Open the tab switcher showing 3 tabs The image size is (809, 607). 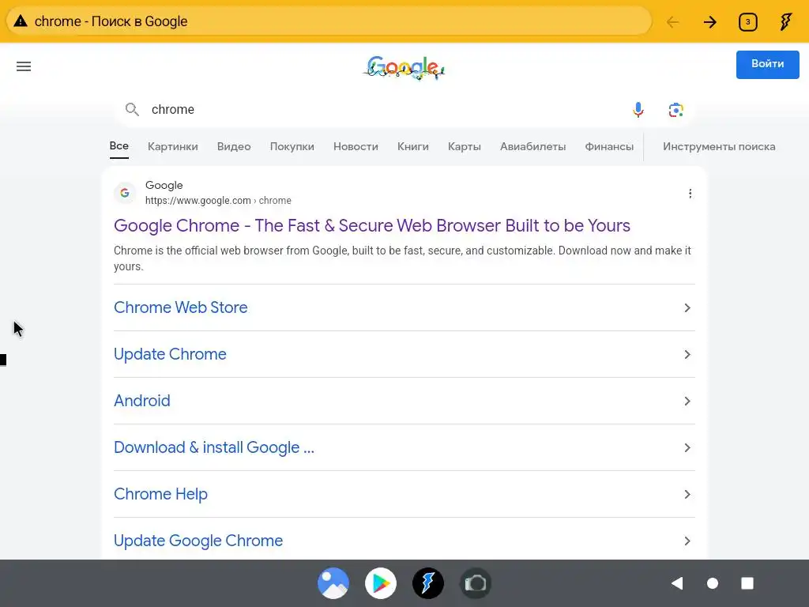[x=747, y=21]
